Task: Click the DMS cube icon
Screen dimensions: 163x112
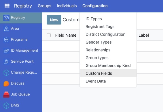Action: [6, 106]
